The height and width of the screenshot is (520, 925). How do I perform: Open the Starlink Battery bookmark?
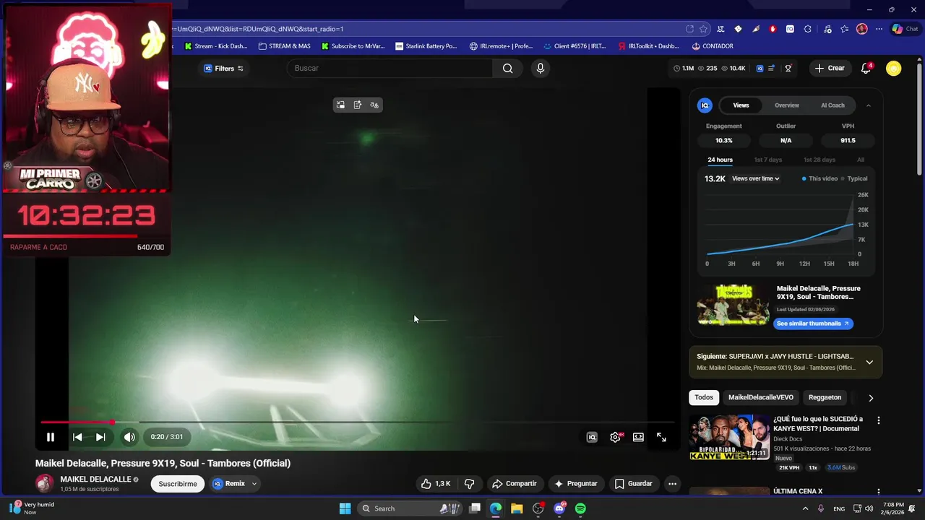pos(426,46)
